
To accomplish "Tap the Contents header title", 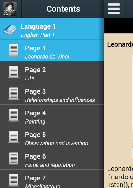I will (63, 9).
